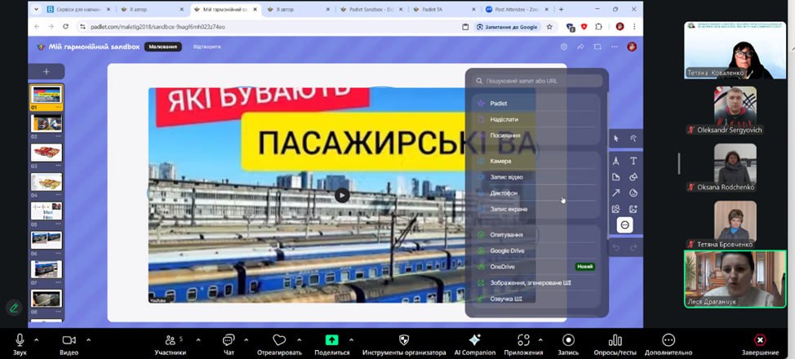795x359 pixels.
Task: Add a new card with plus button
Action: 46,72
